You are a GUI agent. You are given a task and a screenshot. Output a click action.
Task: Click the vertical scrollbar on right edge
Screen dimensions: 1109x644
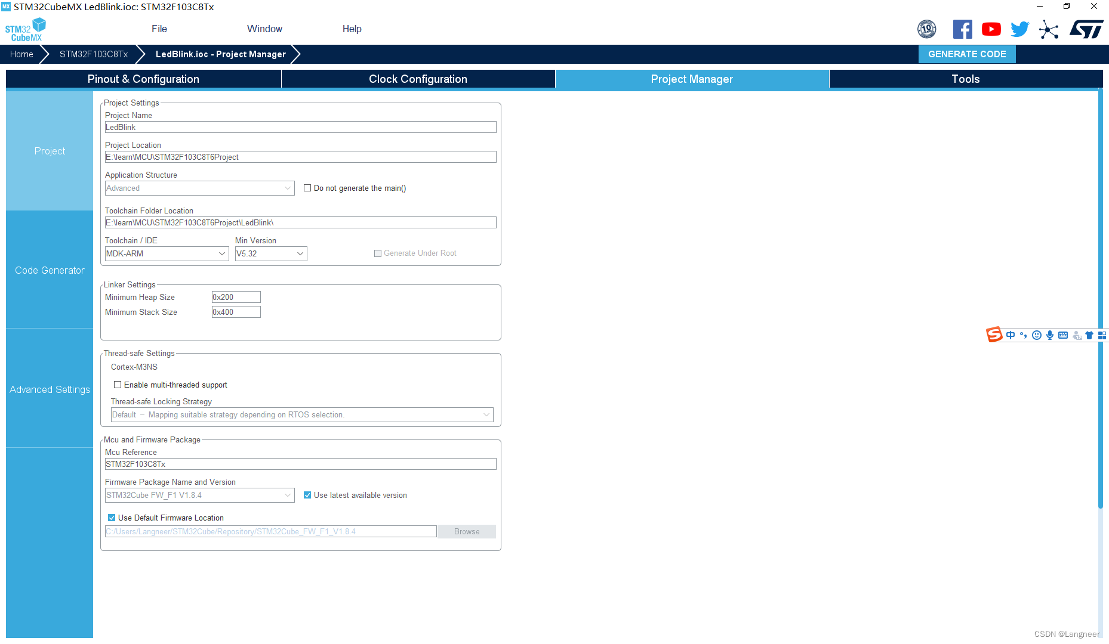pos(1100,298)
